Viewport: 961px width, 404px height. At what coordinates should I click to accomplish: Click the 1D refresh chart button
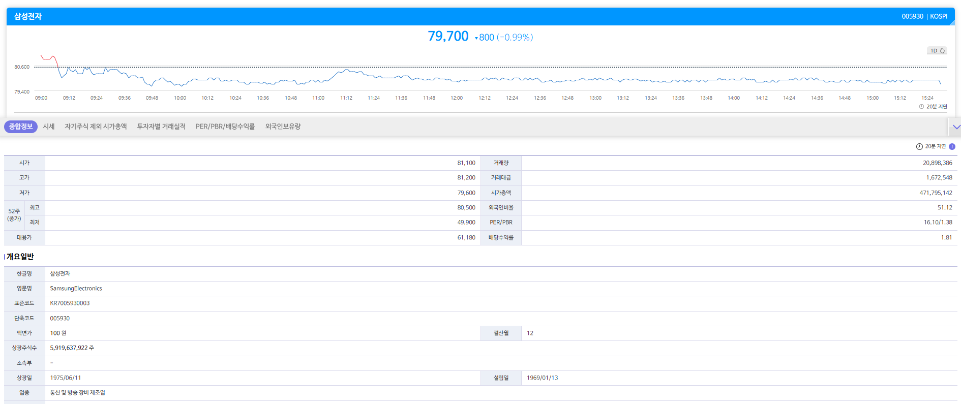tap(937, 51)
